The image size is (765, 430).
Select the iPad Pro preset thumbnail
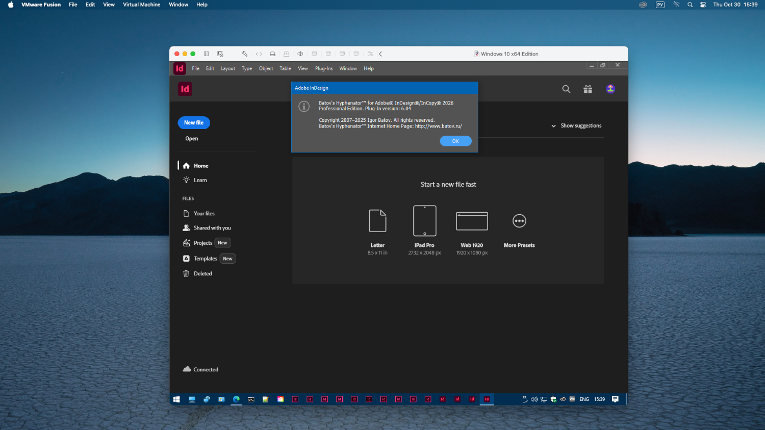424,221
